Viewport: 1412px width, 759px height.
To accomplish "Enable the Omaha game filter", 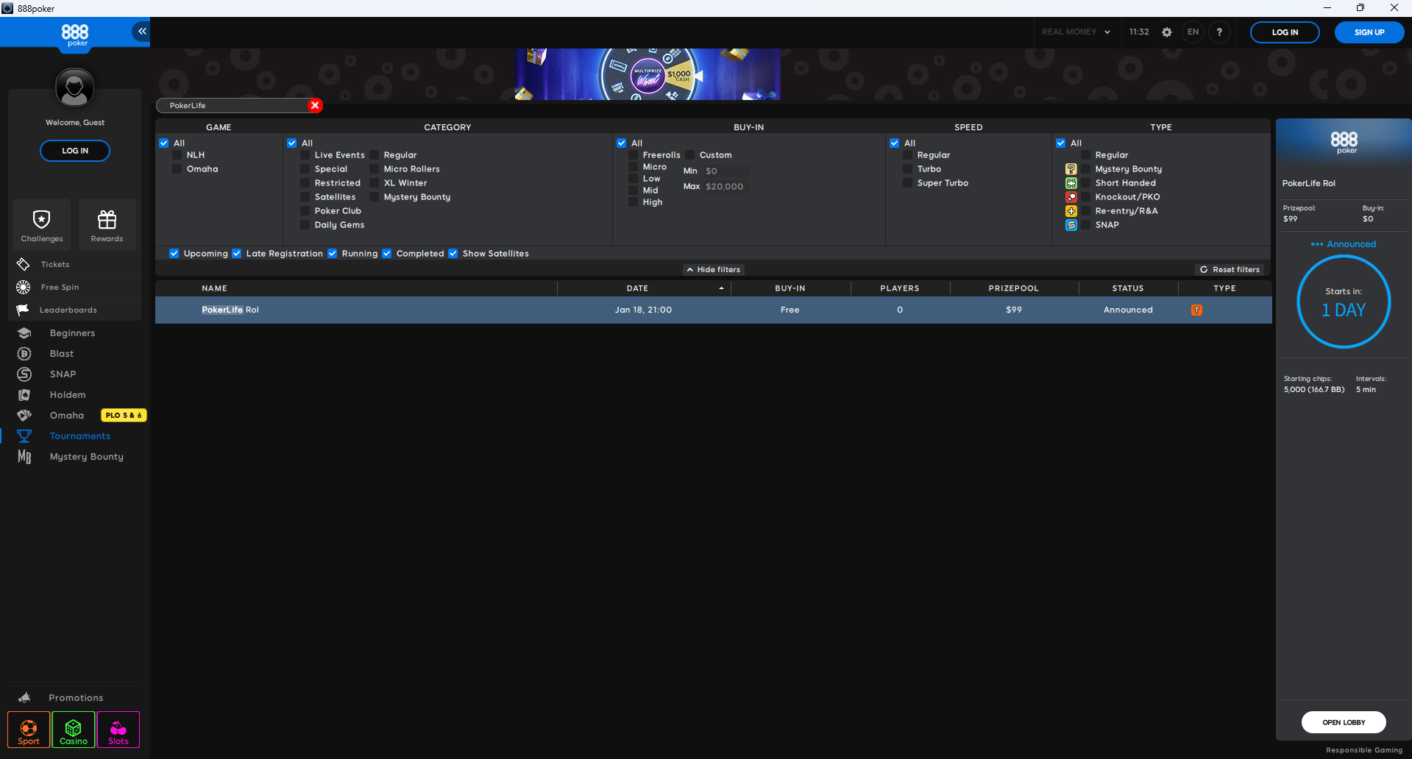I will click(x=177, y=169).
